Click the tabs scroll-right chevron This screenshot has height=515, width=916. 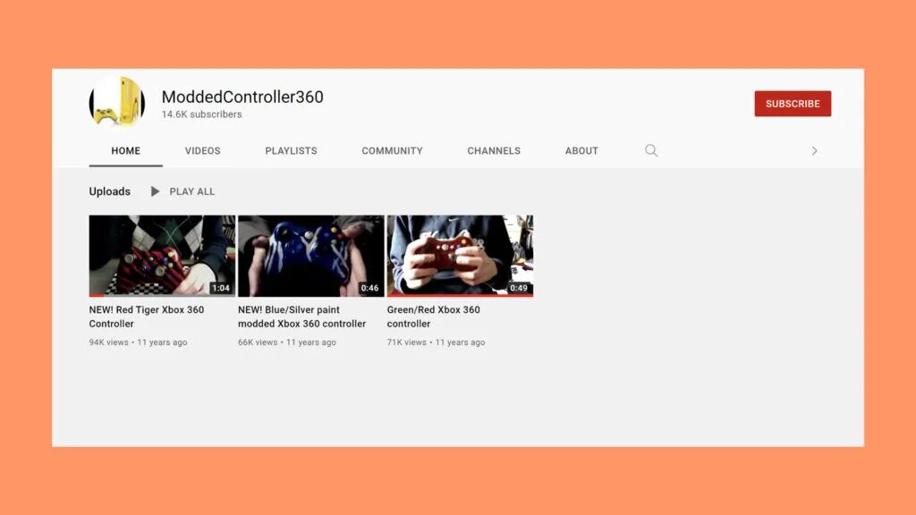click(814, 150)
